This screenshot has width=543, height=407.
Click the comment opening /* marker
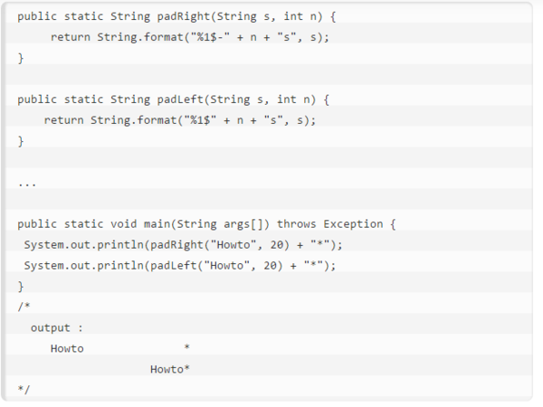click(x=24, y=307)
